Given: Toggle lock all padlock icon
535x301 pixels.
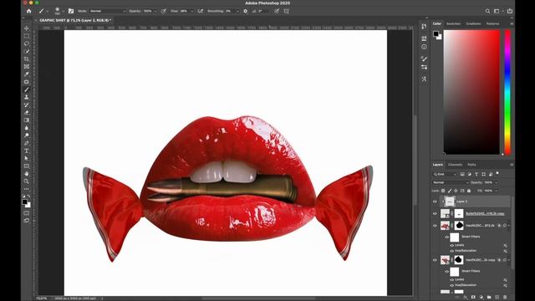Looking at the screenshot, I should tap(469, 191).
